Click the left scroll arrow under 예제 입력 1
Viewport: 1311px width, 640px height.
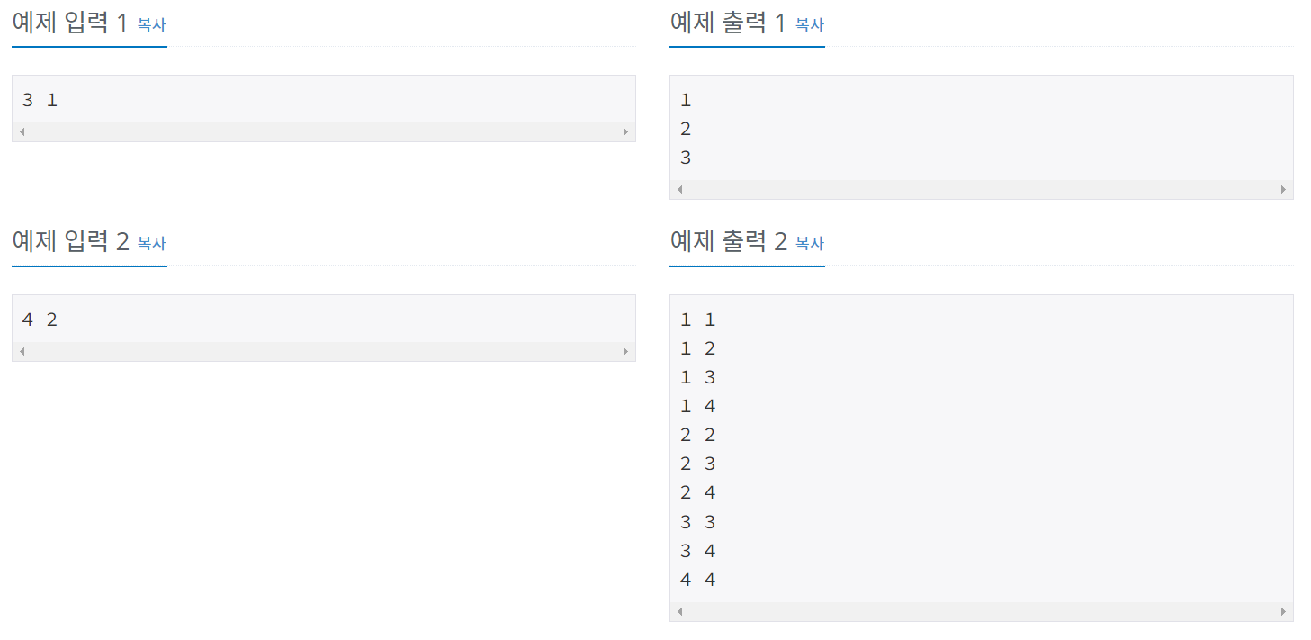[21, 131]
